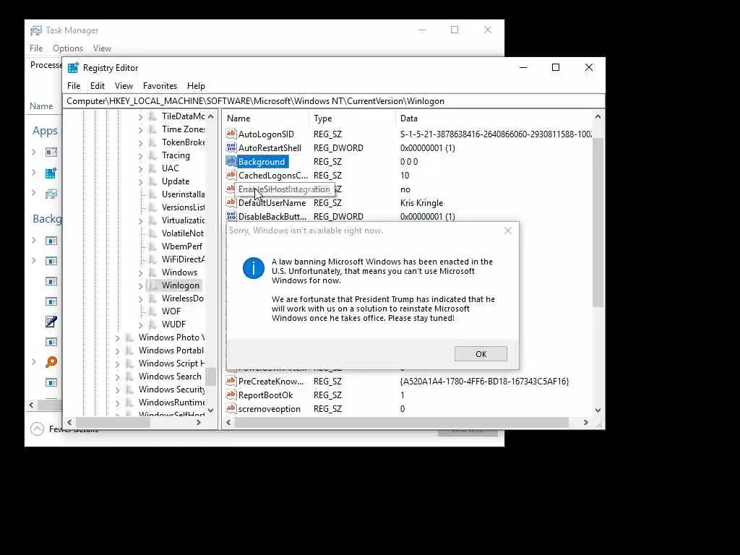The width and height of the screenshot is (740, 555).
Task: Open the Processes tab in Task Manager
Action: coord(46,65)
